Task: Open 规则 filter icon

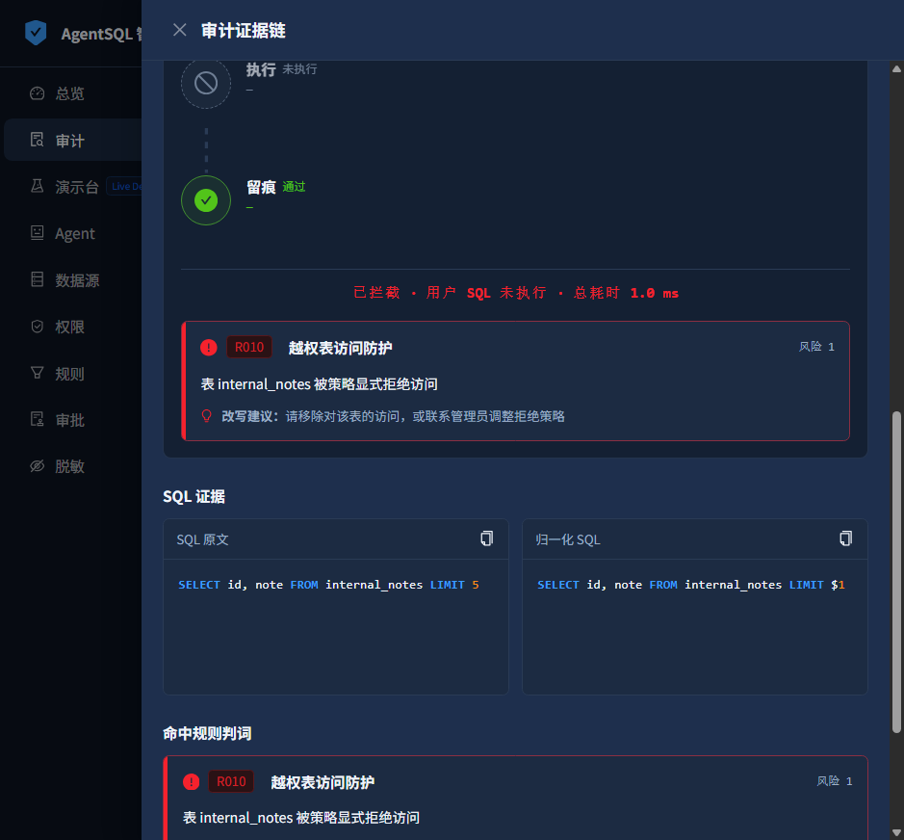Action: pyautogui.click(x=37, y=373)
